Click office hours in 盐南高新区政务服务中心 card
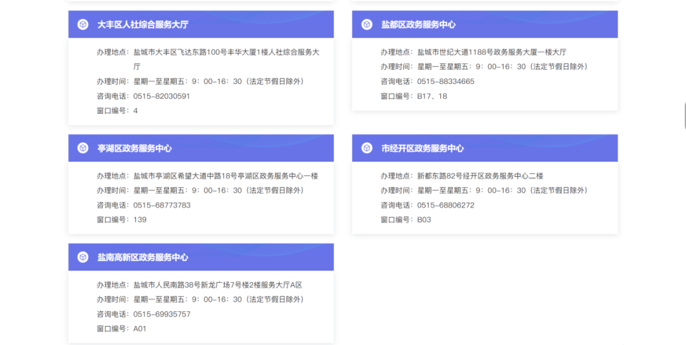The image size is (686, 345). tap(219, 299)
